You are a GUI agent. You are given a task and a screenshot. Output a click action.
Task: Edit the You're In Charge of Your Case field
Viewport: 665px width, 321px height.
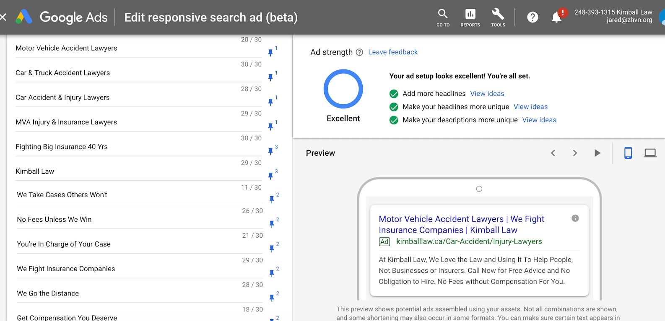coord(140,244)
